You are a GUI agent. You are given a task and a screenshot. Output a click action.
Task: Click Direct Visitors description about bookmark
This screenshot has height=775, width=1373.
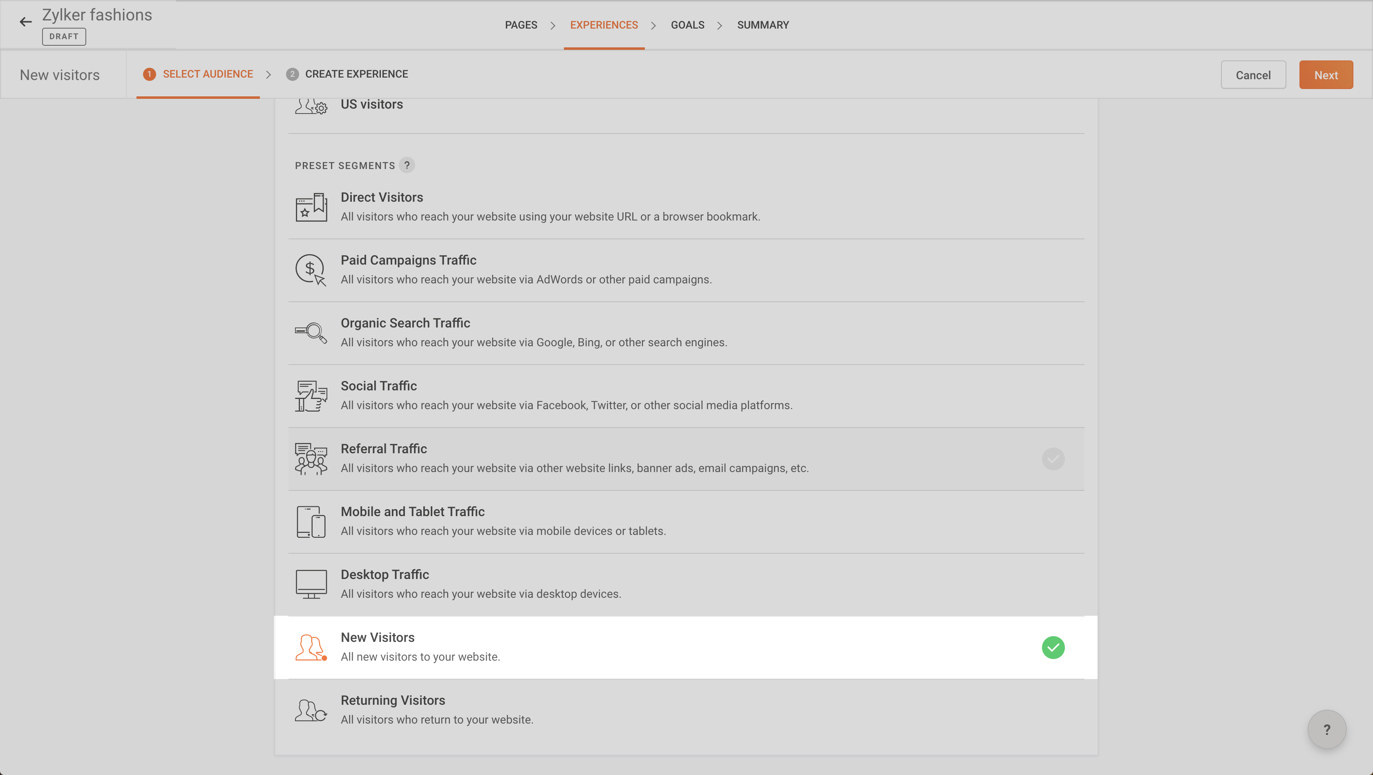550,217
